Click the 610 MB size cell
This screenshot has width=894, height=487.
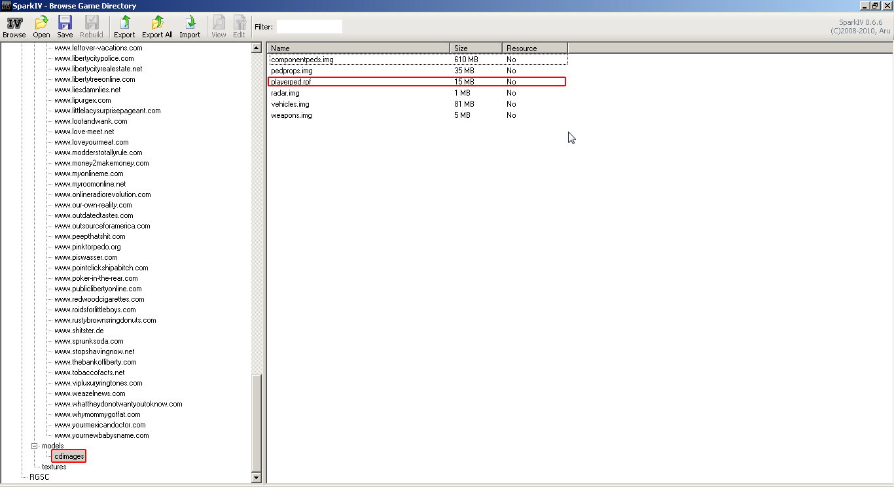pos(466,60)
